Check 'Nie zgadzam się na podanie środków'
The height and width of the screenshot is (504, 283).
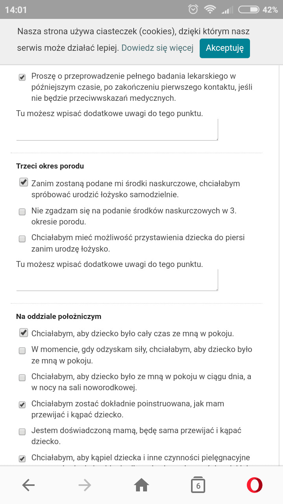(22, 212)
